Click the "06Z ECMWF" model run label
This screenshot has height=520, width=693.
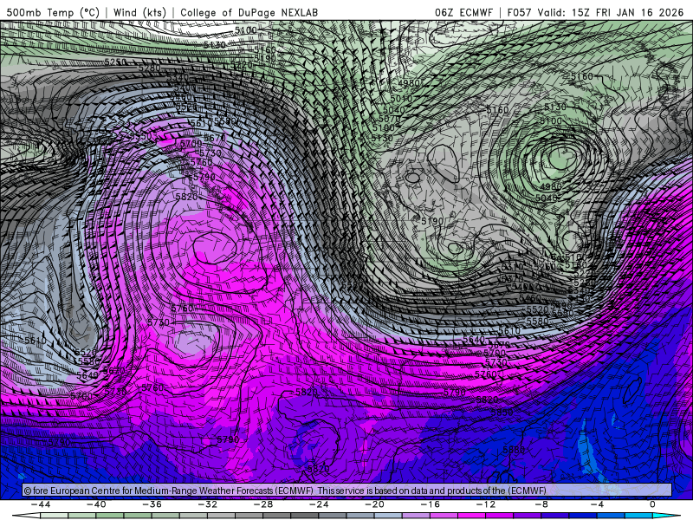coord(463,12)
